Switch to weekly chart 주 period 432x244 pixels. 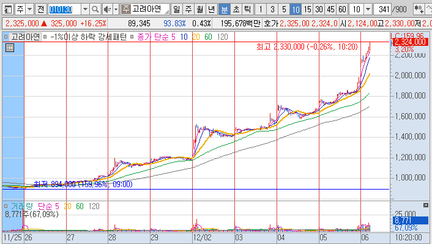(188, 10)
